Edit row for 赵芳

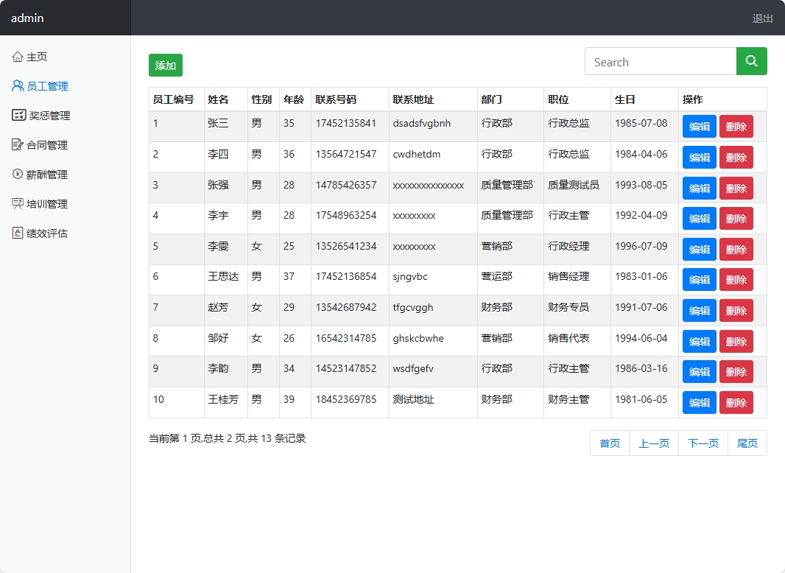click(698, 310)
